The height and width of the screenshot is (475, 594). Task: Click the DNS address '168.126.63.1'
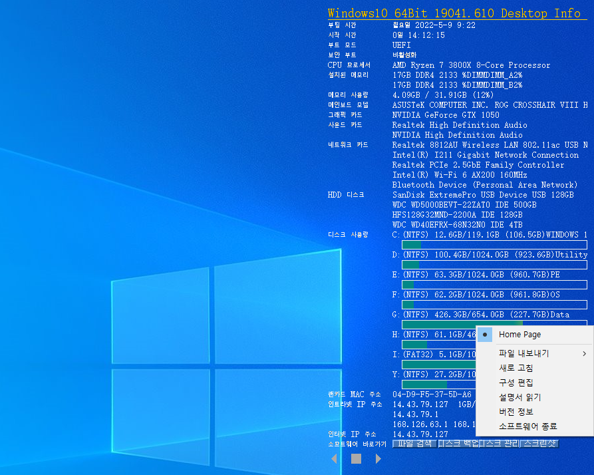pos(420,424)
